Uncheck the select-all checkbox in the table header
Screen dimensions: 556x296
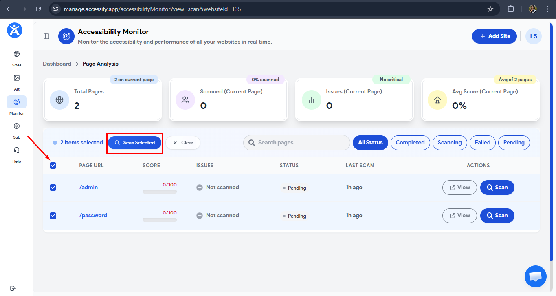(53, 165)
